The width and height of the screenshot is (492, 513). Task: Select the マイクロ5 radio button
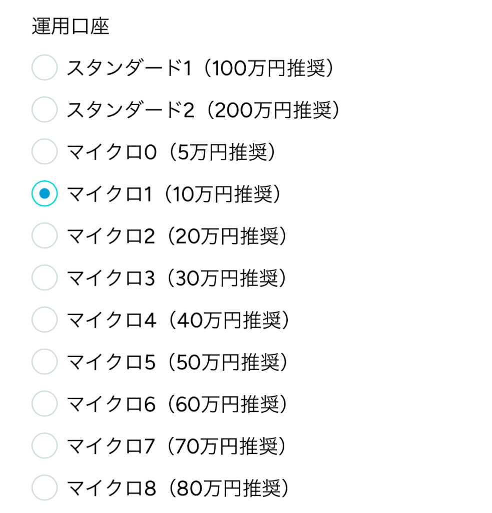45,362
